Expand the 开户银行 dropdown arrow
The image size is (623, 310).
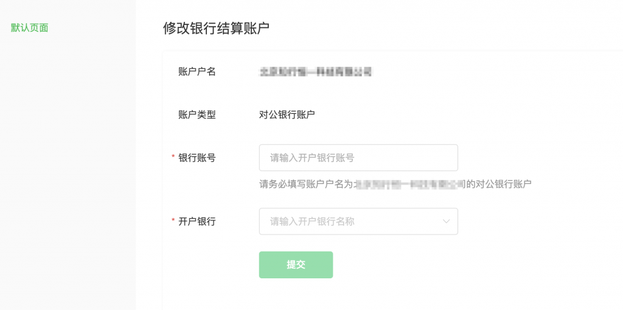[x=447, y=222]
